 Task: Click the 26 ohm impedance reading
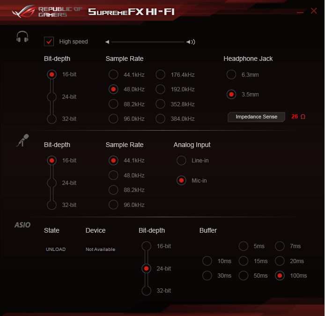[298, 117]
